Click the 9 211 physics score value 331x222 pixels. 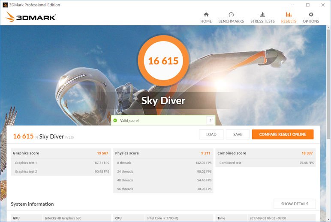206,153
